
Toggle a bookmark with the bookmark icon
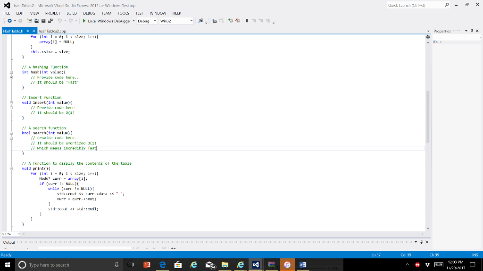(247, 21)
